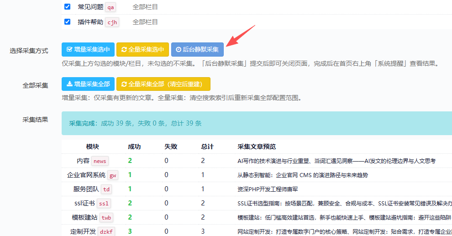Click the gw tag in 企业官网系统 row
452x236 pixels.
[113, 175]
